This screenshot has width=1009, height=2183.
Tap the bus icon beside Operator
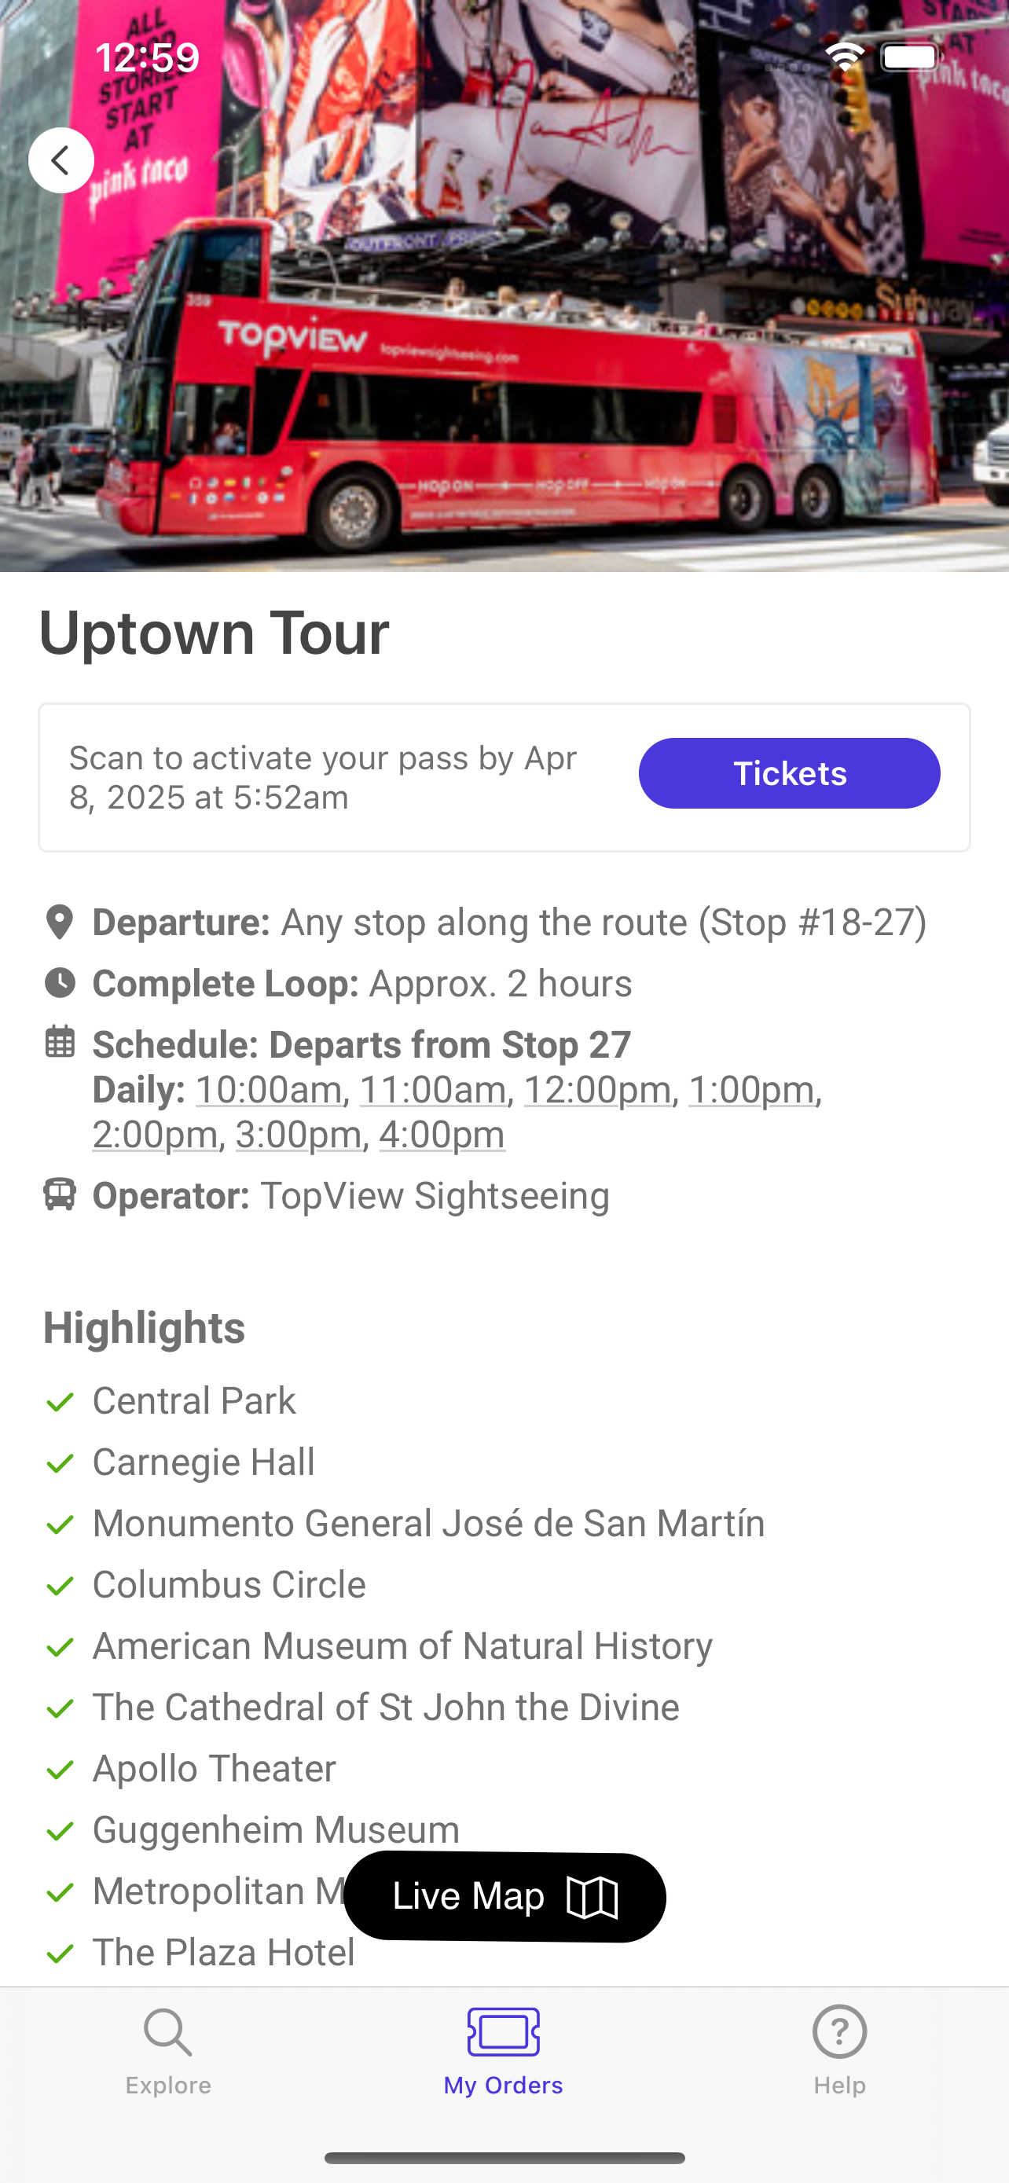click(x=59, y=1195)
